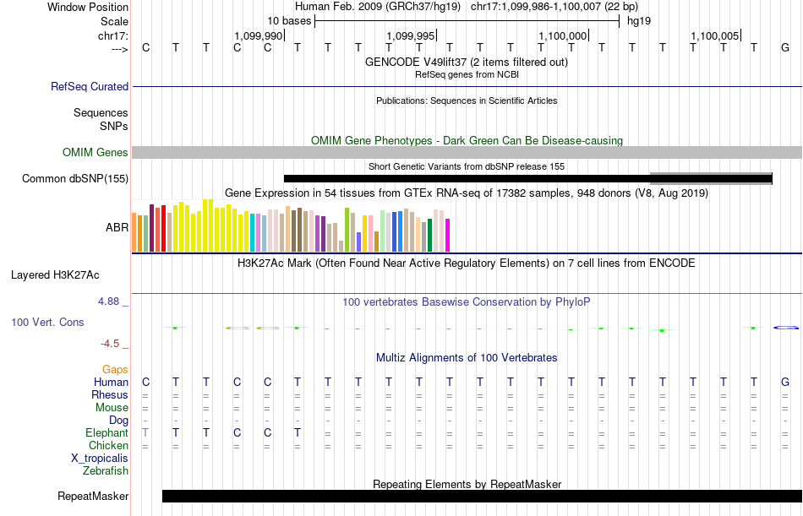The width and height of the screenshot is (803, 516).
Task: Click the G base in chr17 sequence row
Action: point(785,48)
